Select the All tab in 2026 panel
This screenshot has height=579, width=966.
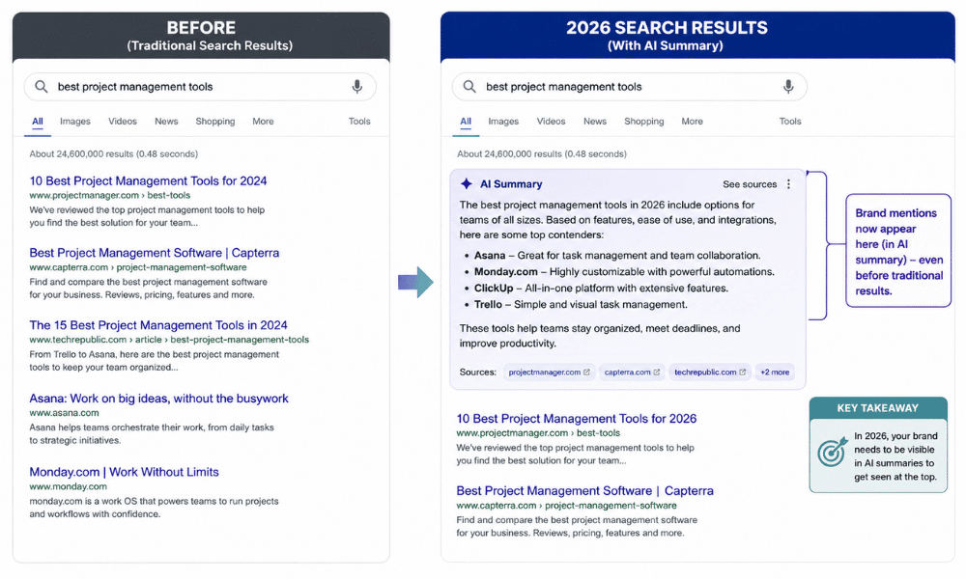pos(466,122)
